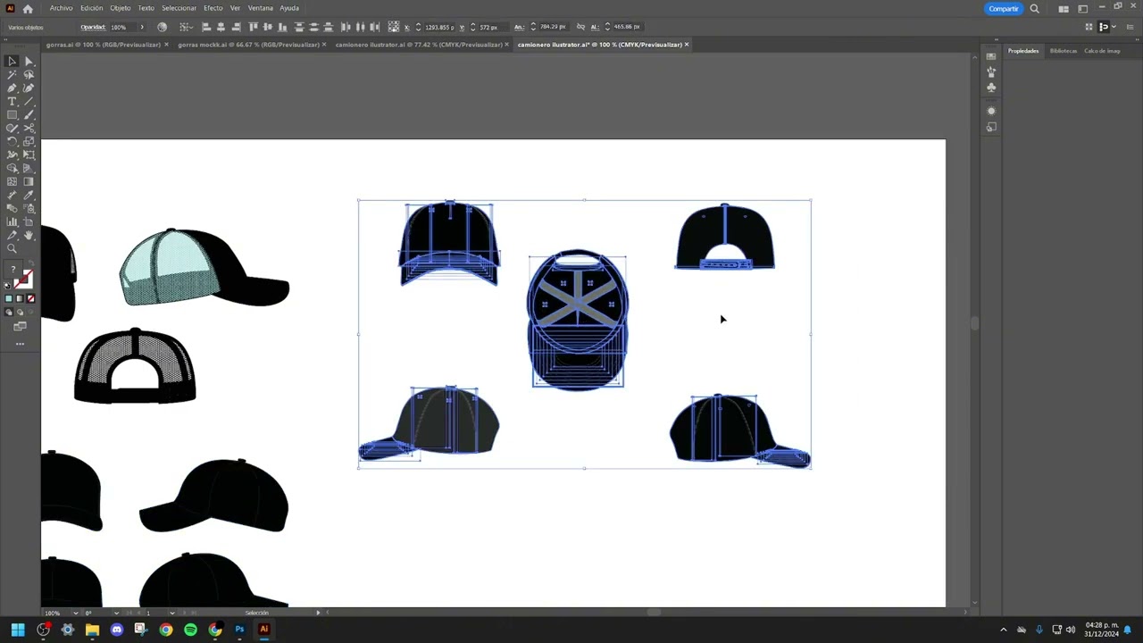The image size is (1143, 643).
Task: Switch to Calco de imagen panel tab
Action: pyautogui.click(x=1101, y=51)
